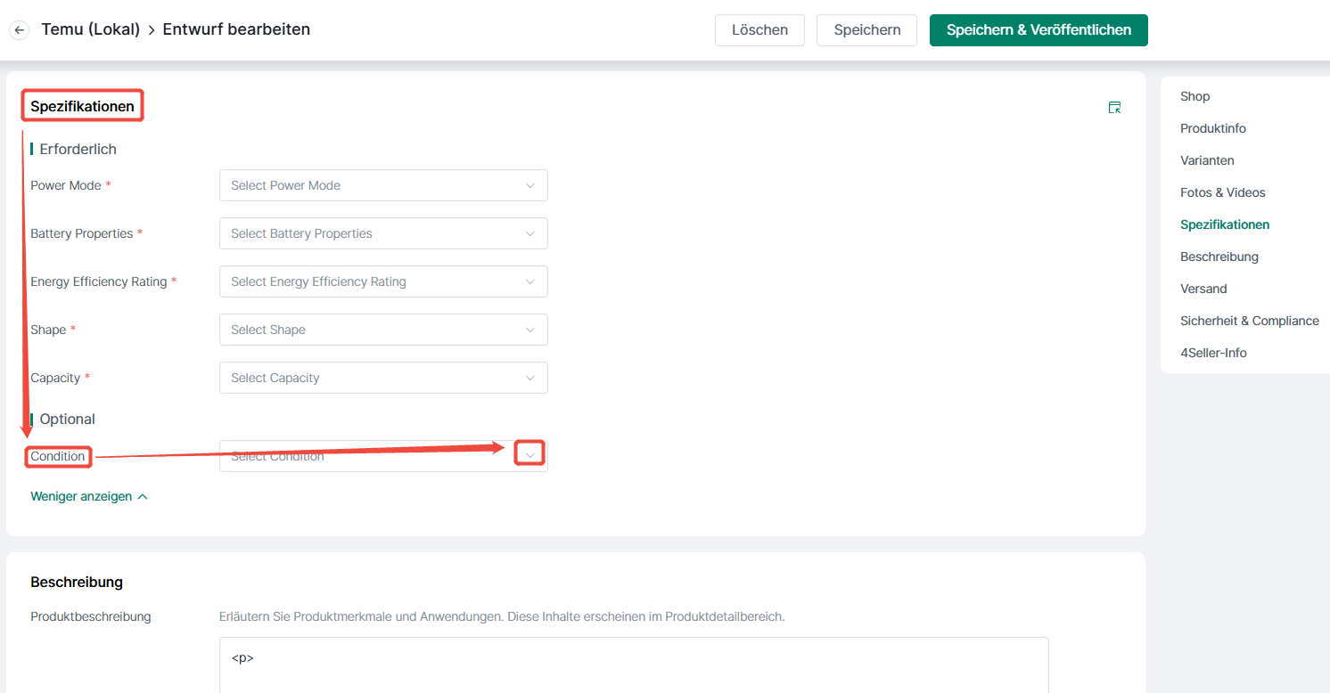Click the Power Mode field label

click(x=66, y=185)
